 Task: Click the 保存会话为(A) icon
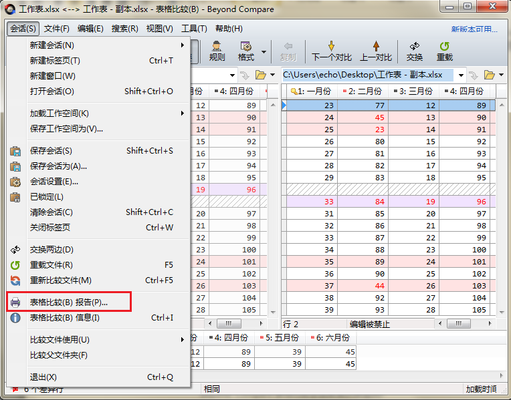pyautogui.click(x=15, y=166)
